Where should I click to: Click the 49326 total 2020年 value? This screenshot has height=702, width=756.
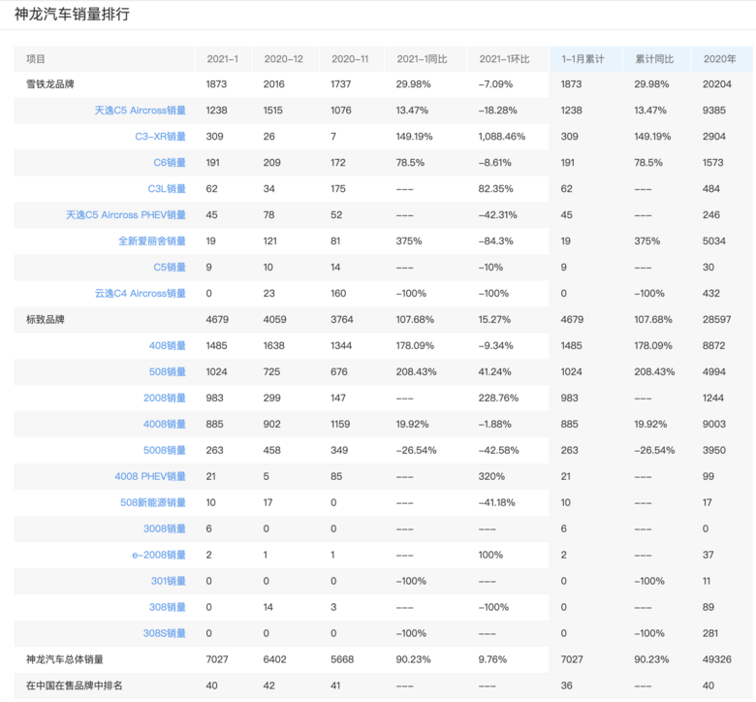click(x=717, y=659)
